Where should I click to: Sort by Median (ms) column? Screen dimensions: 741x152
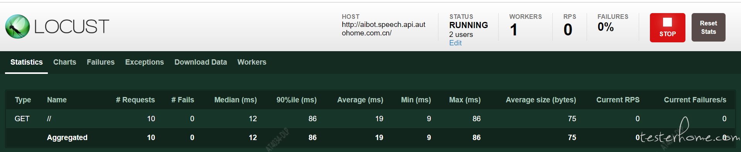coord(235,100)
